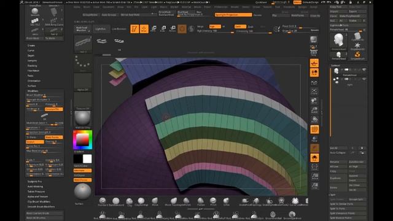Expand the Orientation brush submenu
This screenshot has height=221, width=393.
coord(34,81)
